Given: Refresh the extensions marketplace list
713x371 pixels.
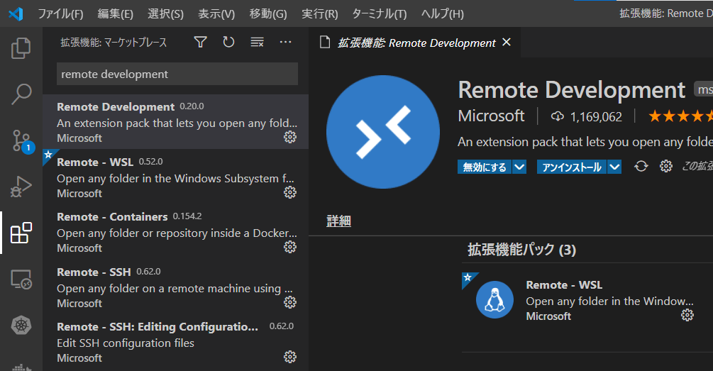Looking at the screenshot, I should (x=228, y=43).
